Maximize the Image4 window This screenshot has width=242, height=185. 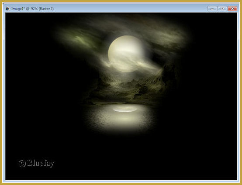222,9
